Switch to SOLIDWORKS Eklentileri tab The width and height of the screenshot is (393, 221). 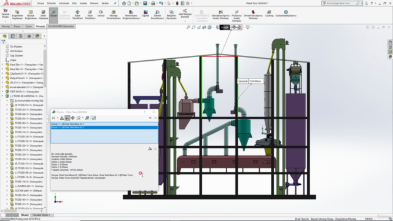(61, 26)
